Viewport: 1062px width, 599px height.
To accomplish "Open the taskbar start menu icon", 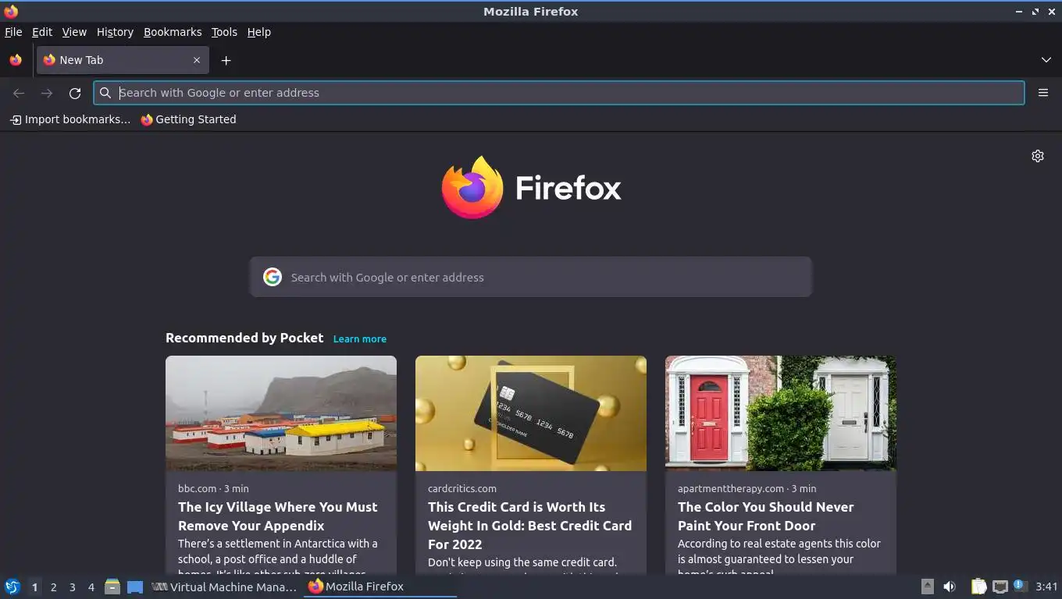I will pyautogui.click(x=12, y=587).
